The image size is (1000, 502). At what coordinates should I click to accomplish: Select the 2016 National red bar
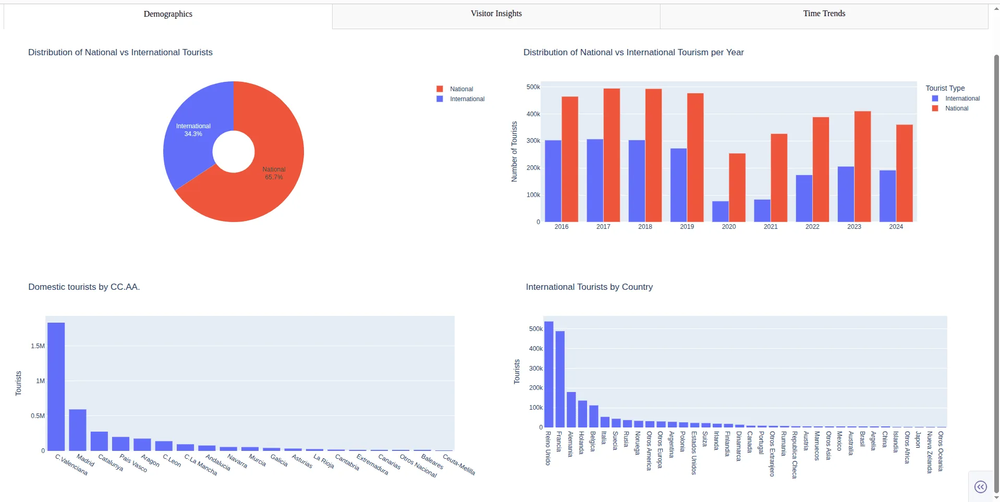[570, 159]
